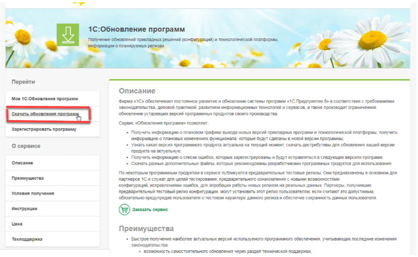
Task: Select Цена in the sidebar menu
Action: [x=17, y=224]
